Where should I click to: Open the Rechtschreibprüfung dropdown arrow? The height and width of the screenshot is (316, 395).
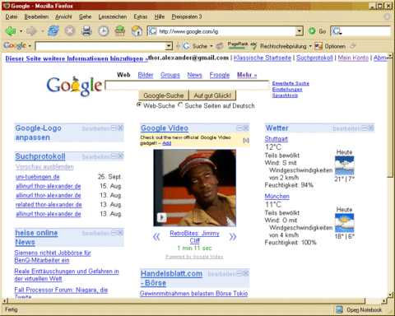(x=310, y=46)
